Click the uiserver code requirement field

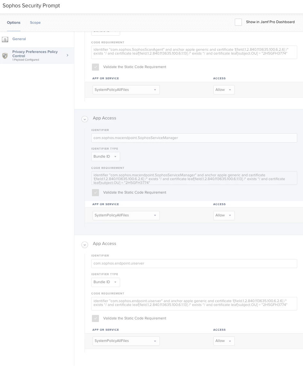[x=194, y=303]
